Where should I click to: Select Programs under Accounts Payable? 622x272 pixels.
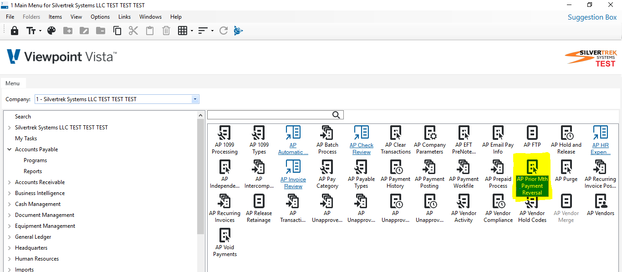click(36, 160)
